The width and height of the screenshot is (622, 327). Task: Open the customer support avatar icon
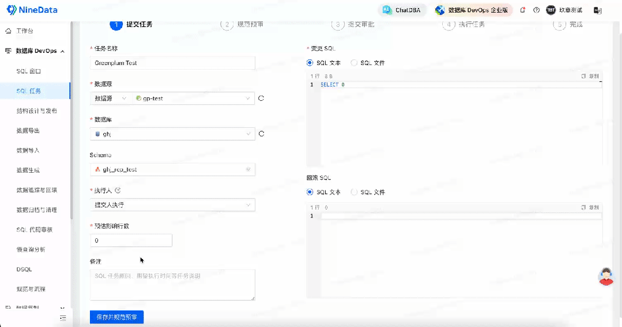tap(606, 276)
